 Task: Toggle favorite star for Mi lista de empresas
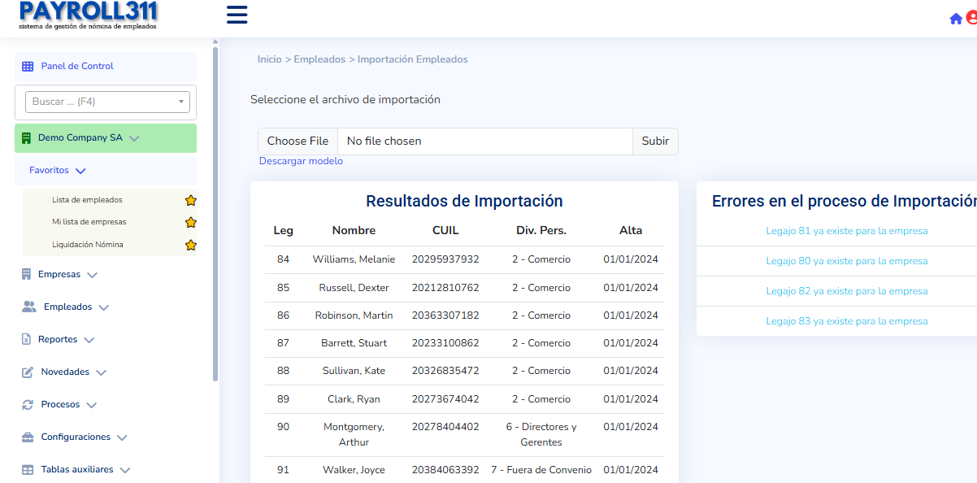click(x=191, y=222)
